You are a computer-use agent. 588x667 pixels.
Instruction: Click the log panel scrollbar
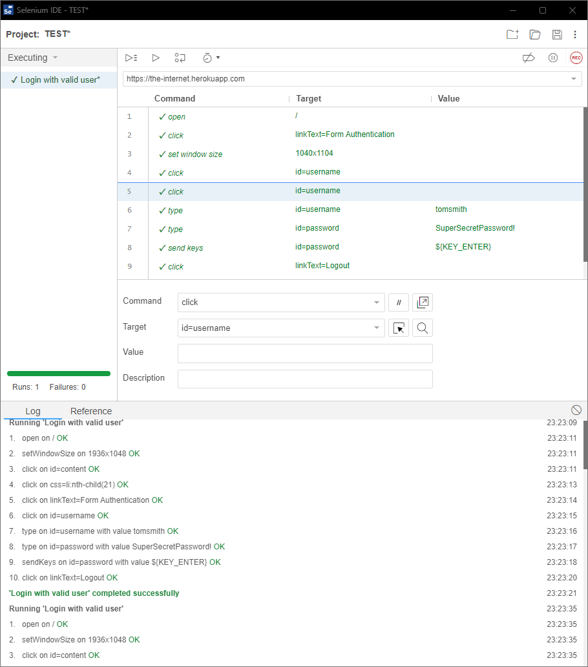pos(585,445)
